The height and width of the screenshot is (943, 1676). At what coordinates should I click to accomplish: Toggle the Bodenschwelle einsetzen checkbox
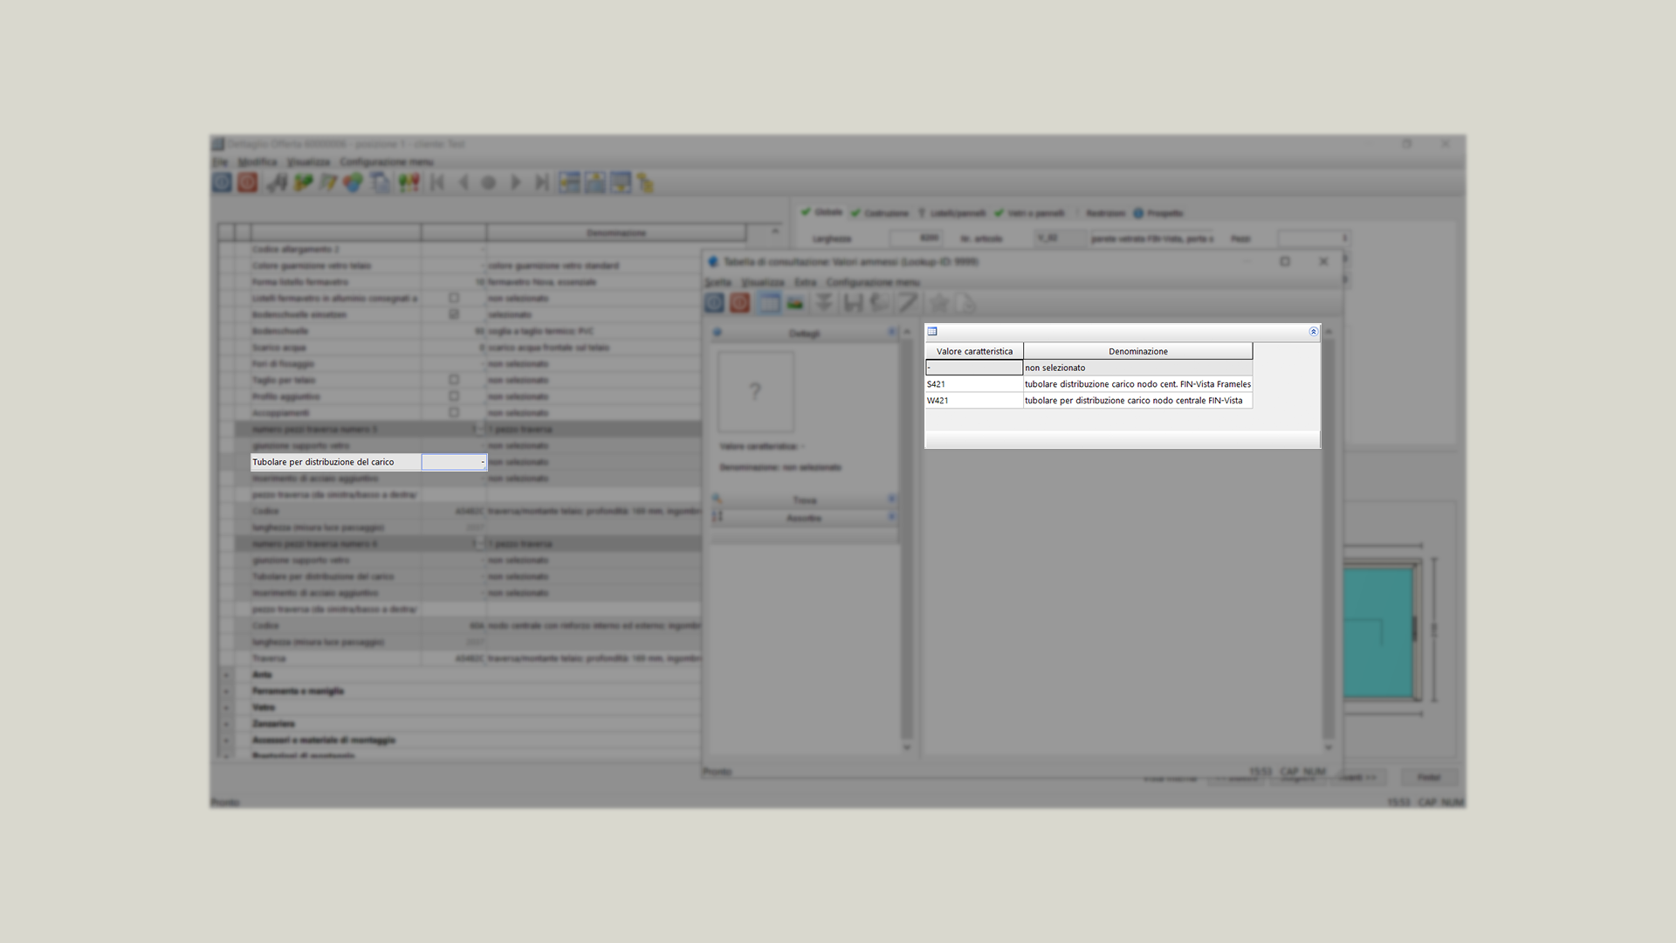pyautogui.click(x=454, y=314)
